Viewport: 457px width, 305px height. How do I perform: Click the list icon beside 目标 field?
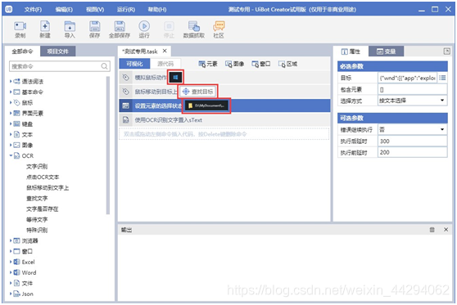(x=442, y=78)
